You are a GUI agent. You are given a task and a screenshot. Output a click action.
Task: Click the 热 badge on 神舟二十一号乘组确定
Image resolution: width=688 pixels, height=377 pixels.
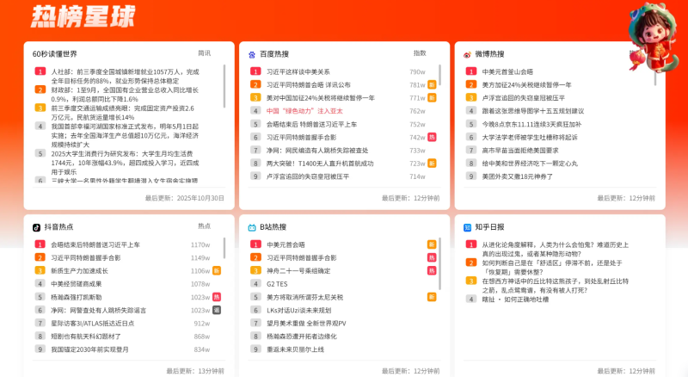point(432,270)
